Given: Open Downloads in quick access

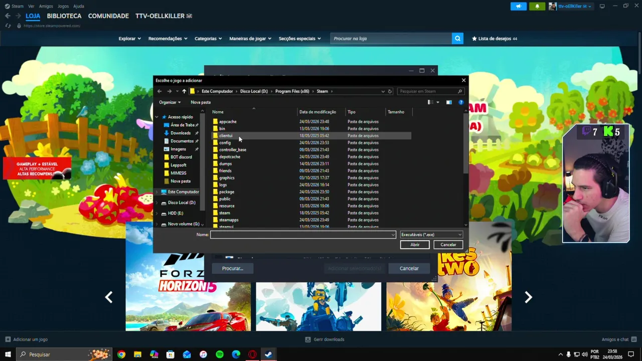Looking at the screenshot, I should click(x=180, y=133).
